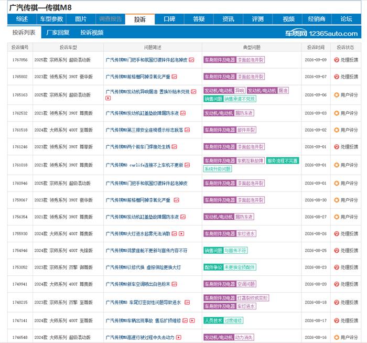The width and height of the screenshot is (367, 343).
Task: Click video icon for complaint 1746548
Action: [179, 337]
